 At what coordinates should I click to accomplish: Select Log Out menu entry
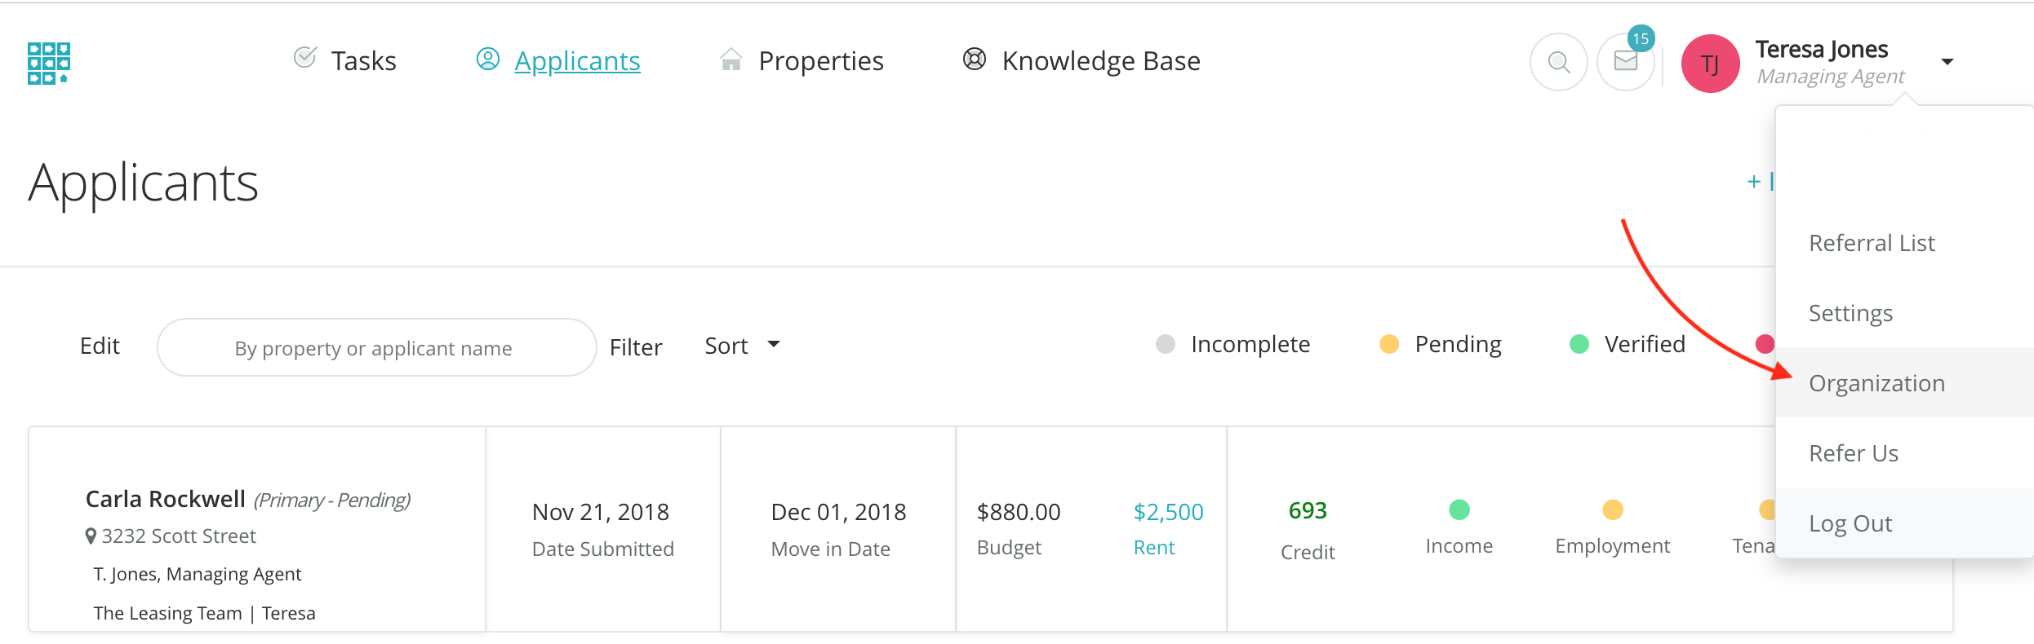tap(1850, 523)
